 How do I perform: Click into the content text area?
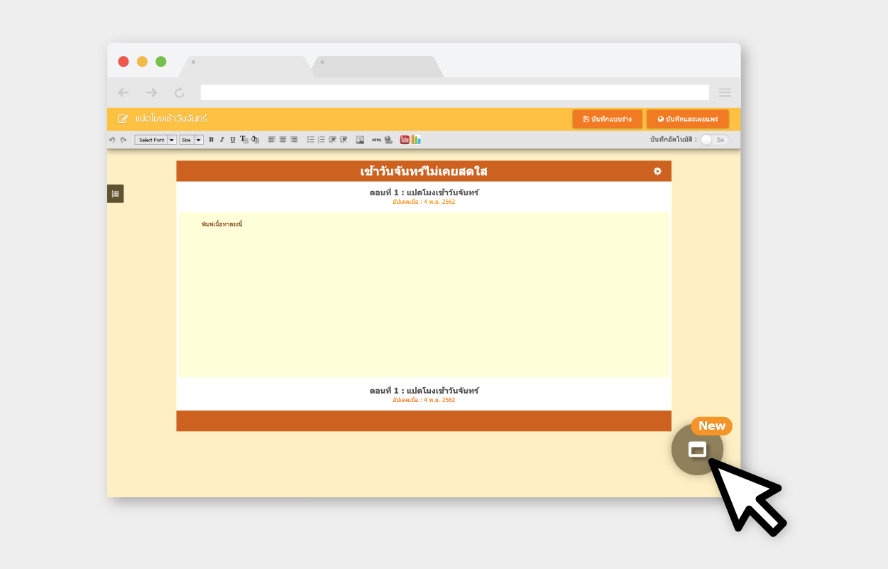coord(424,295)
